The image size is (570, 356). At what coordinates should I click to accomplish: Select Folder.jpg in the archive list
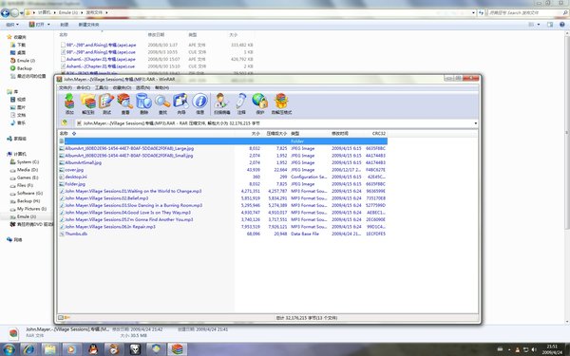point(75,184)
